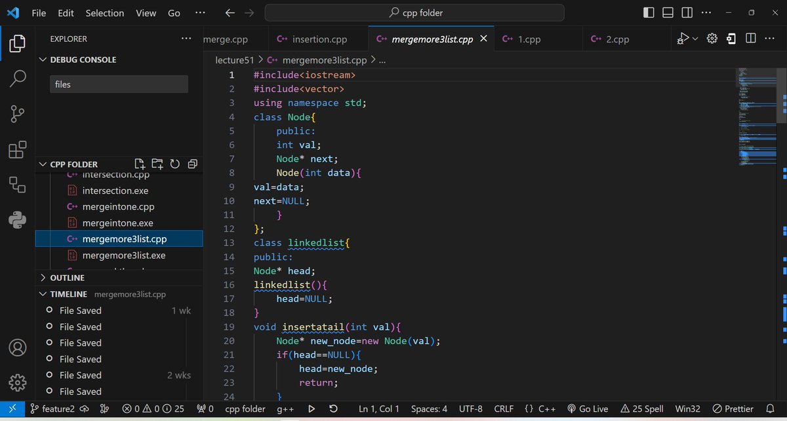787x421 pixels.
Task: Toggle the bottom panel layout
Action: [x=668, y=12]
